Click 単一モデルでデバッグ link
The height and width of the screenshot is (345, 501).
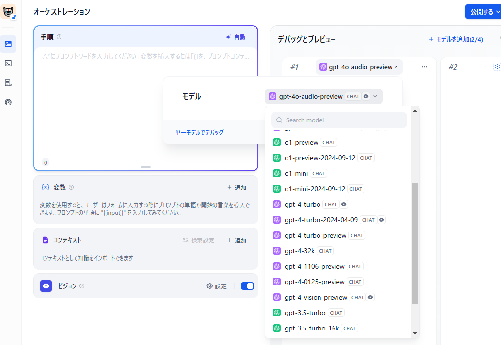point(199,132)
